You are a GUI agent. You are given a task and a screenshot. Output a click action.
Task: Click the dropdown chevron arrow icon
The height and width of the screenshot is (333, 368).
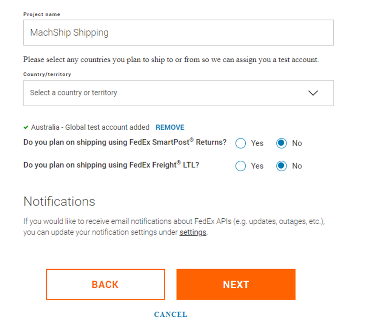(x=313, y=93)
